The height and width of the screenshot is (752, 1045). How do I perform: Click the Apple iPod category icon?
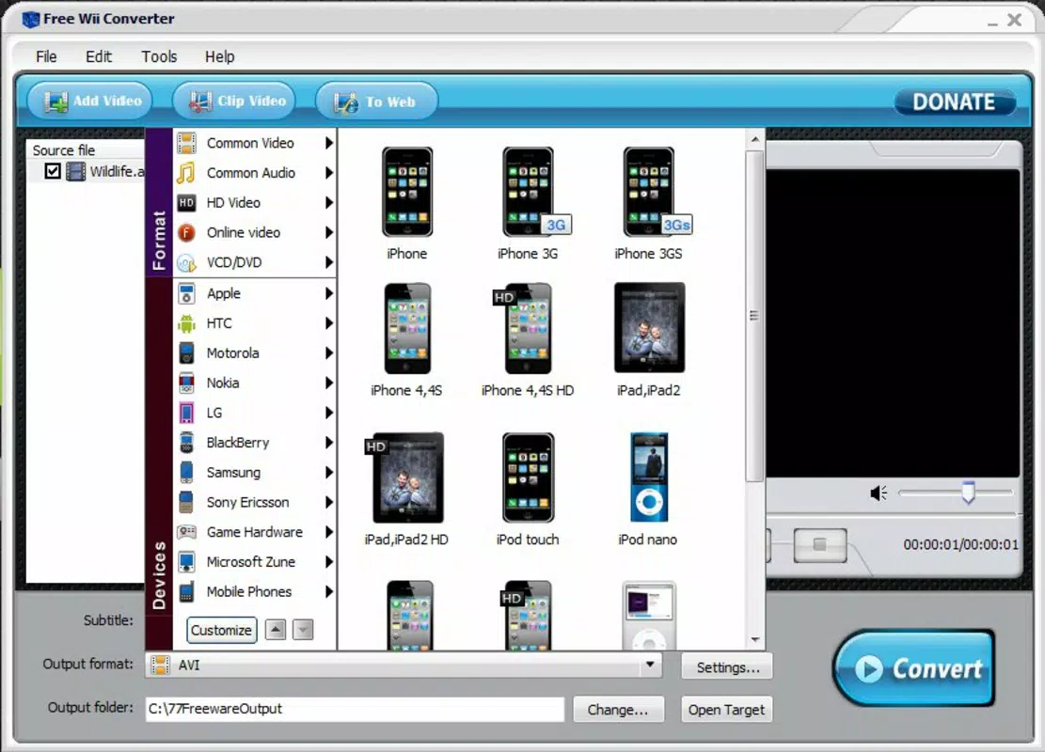tap(186, 293)
